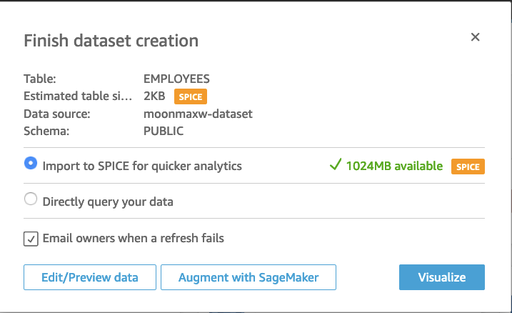Choose Directly query your data option

click(31, 201)
